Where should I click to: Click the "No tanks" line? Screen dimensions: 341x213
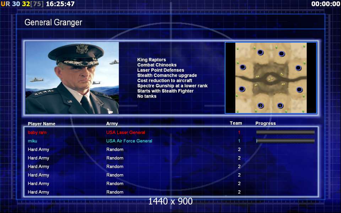point(147,96)
